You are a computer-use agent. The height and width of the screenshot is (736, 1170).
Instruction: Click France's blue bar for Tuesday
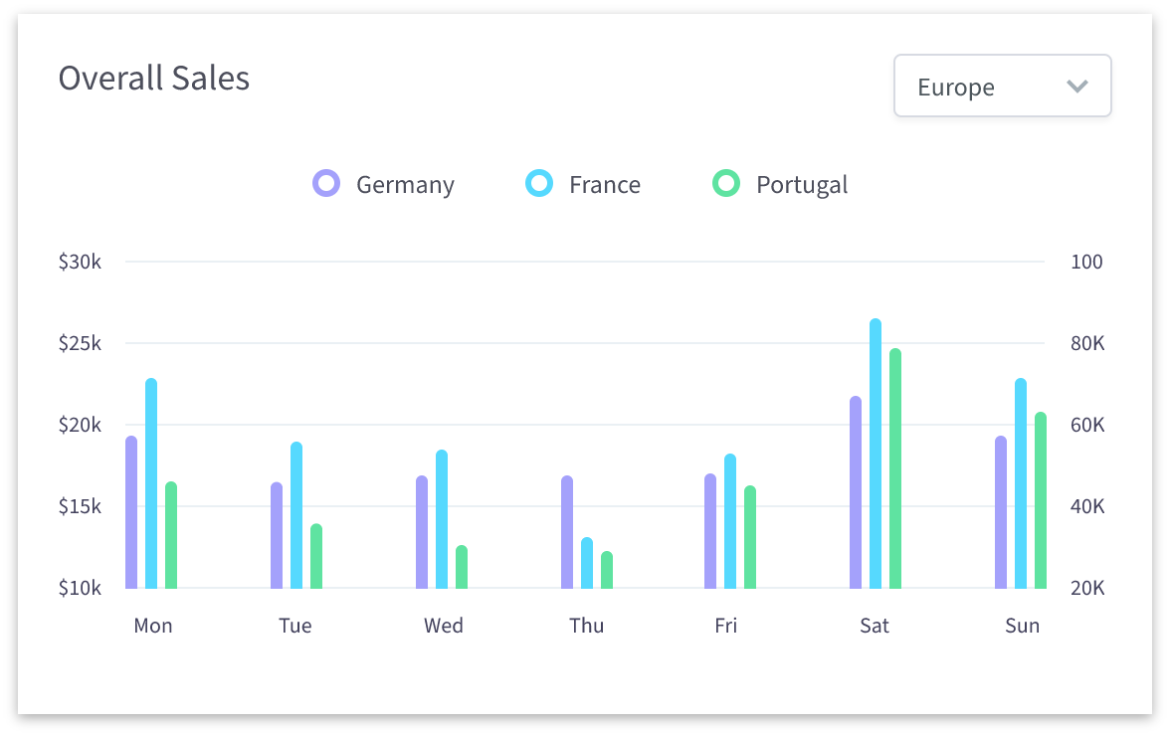296,515
